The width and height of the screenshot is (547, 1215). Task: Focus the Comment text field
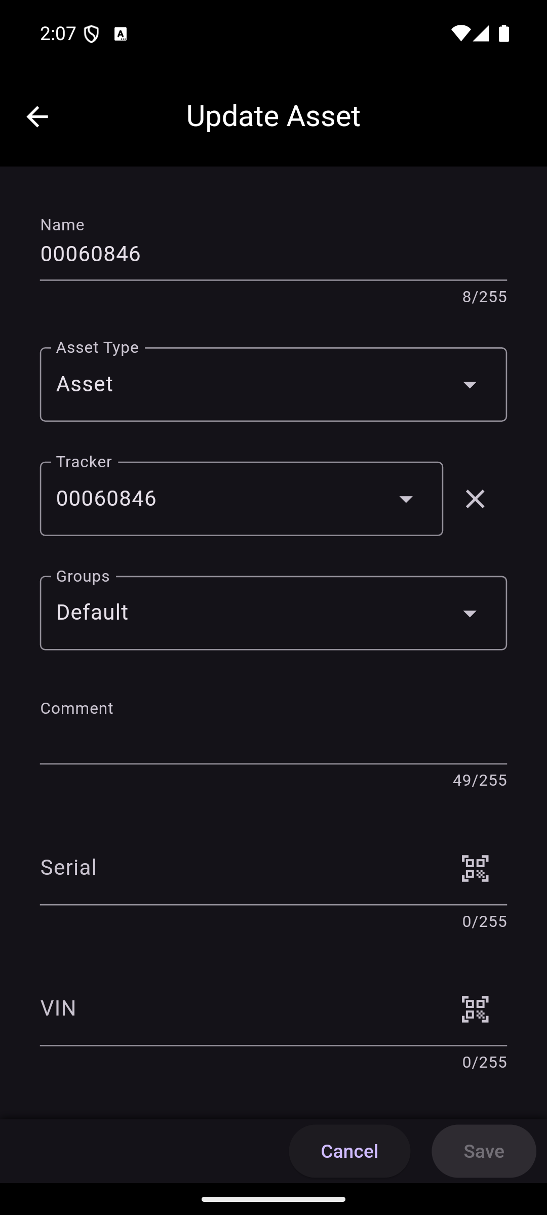point(273,744)
